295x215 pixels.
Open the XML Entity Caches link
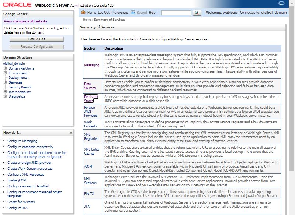coord(91,151)
